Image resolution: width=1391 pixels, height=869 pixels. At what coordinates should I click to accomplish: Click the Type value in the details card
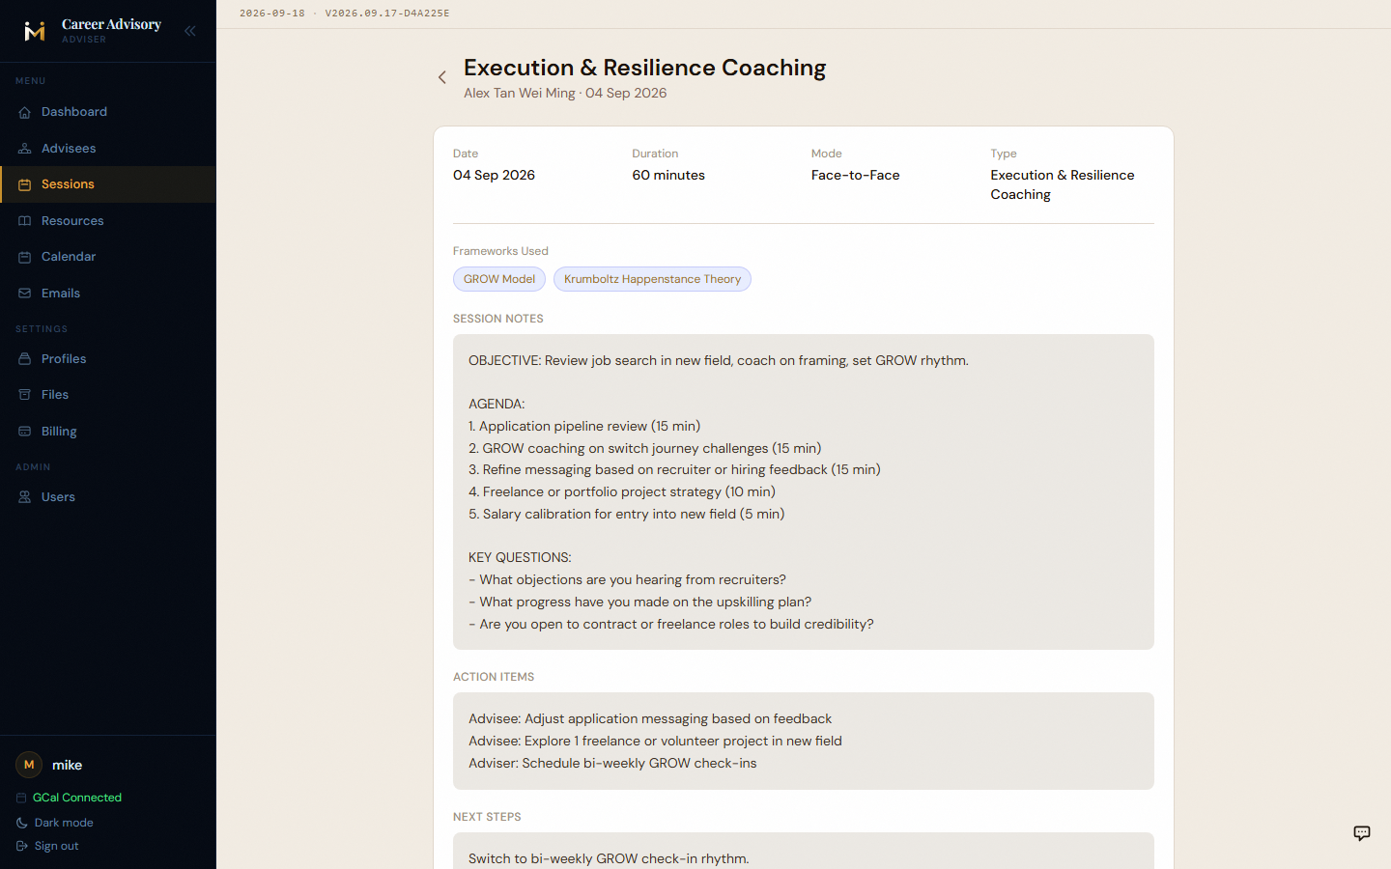pos(1062,184)
